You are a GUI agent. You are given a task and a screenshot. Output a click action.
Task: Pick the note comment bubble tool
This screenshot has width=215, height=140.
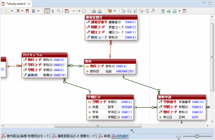pos(84,11)
